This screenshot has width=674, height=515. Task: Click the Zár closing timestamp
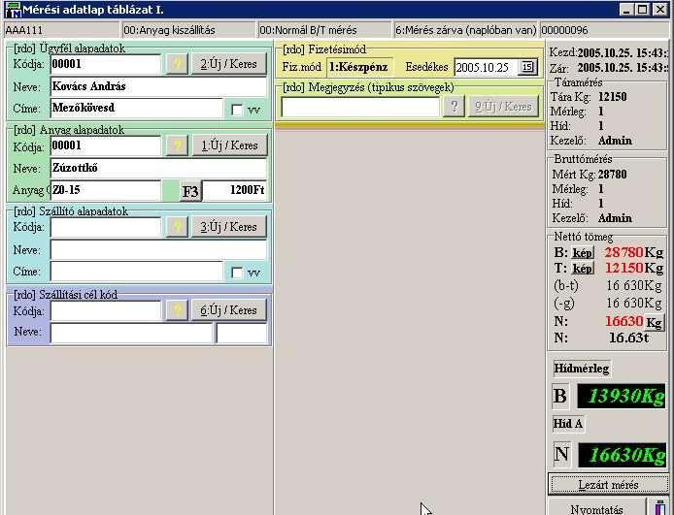623,68
